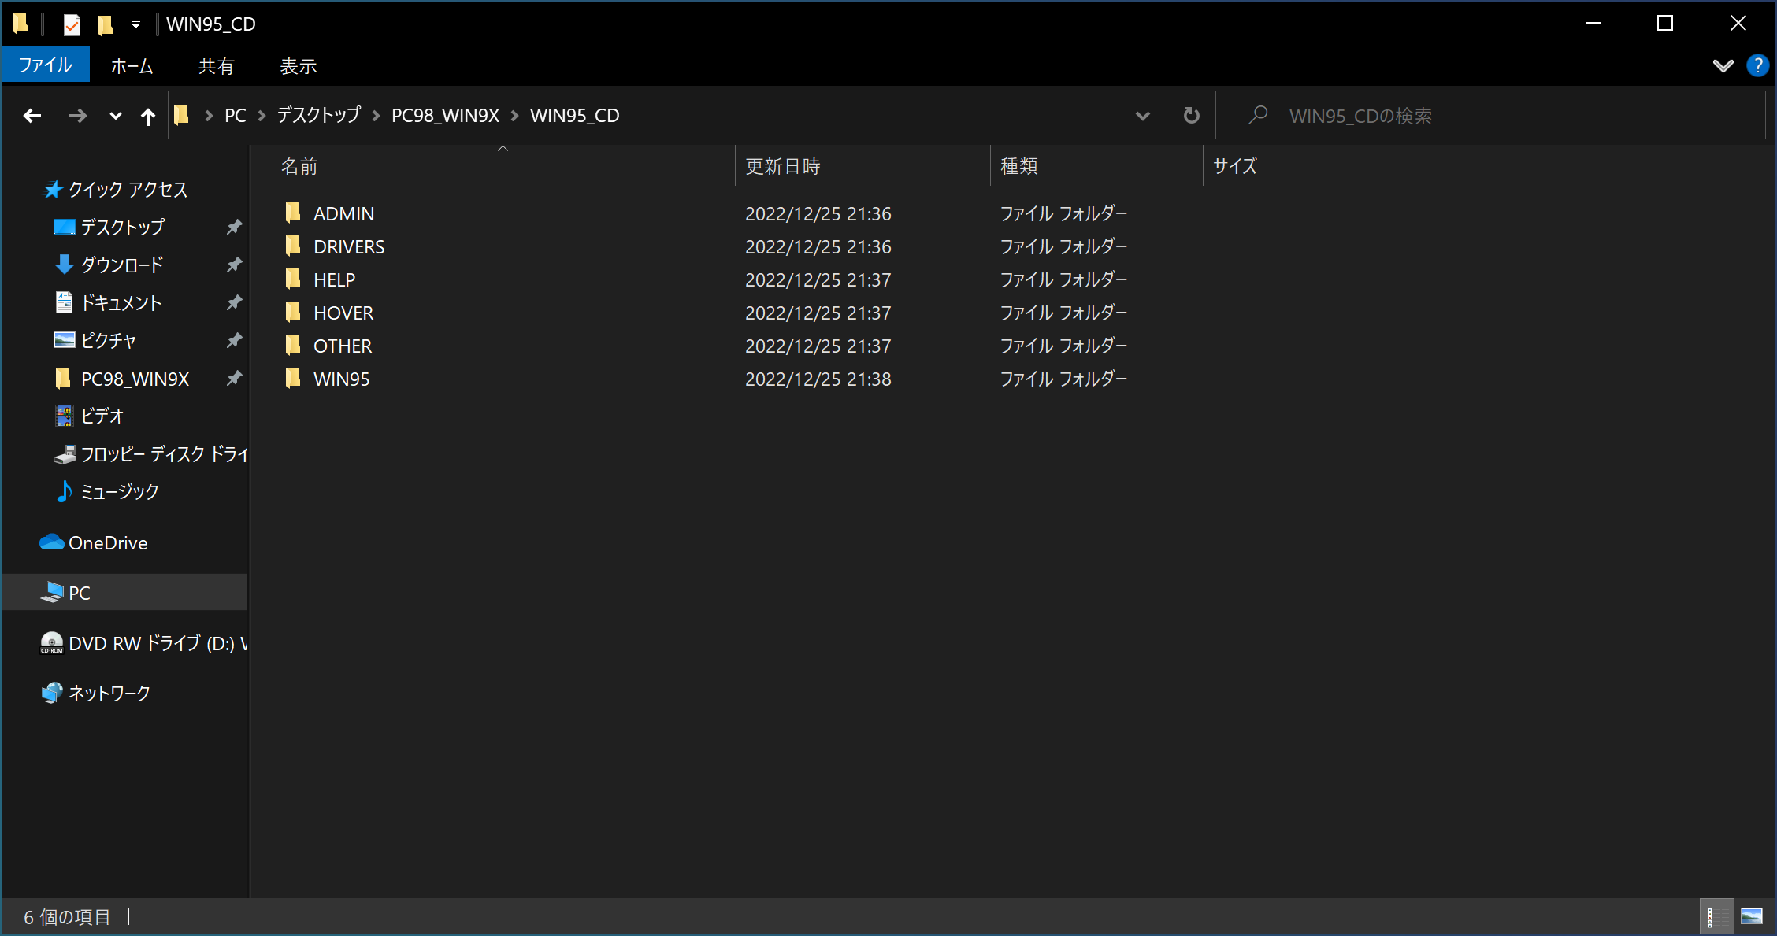
Task: Open the Help question mark icon
Action: (1757, 65)
